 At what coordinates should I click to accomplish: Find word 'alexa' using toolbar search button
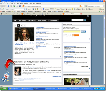[79, 9]
